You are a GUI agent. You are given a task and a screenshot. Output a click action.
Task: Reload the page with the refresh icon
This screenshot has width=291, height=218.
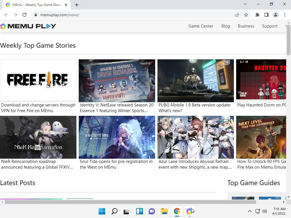pyautogui.click(x=24, y=15)
